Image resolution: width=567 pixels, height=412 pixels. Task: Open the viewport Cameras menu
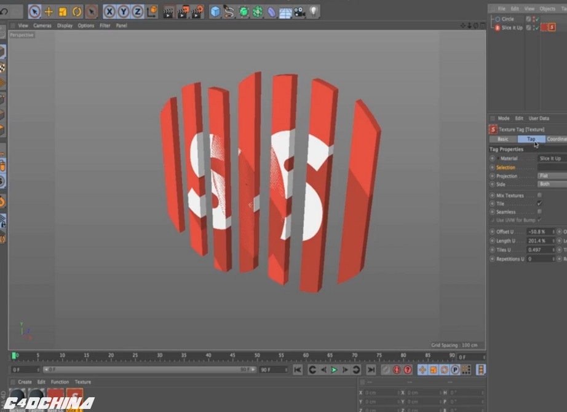(42, 26)
